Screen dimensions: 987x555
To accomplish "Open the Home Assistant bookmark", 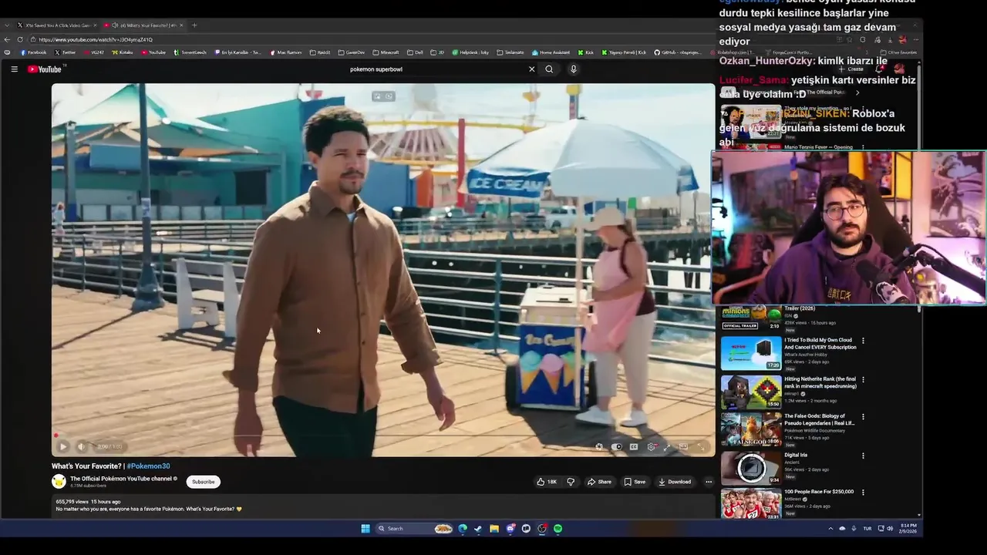I will 551,52.
